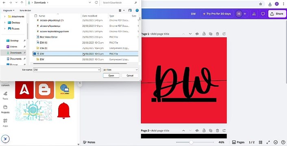Open Chrome three-dot menu
This screenshot has width=287, height=146.
pos(283,4)
